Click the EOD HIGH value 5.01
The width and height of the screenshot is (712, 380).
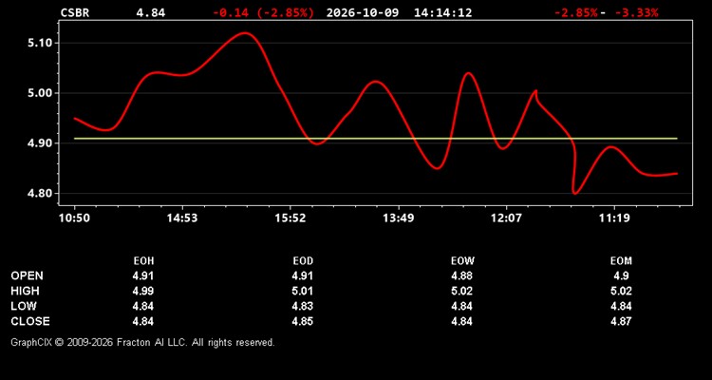tap(303, 291)
